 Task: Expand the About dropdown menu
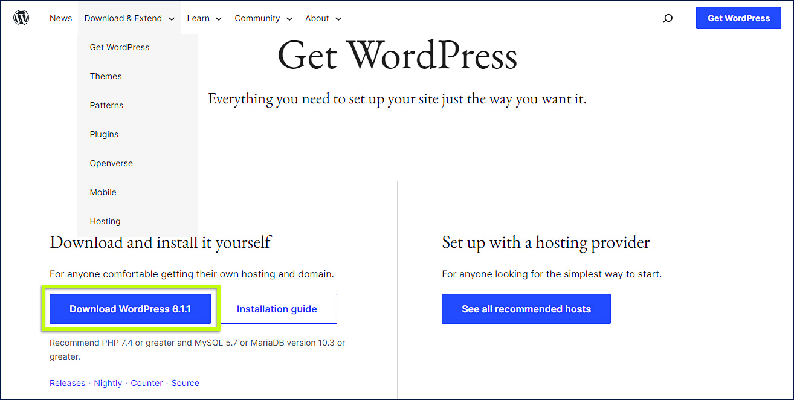coord(323,18)
